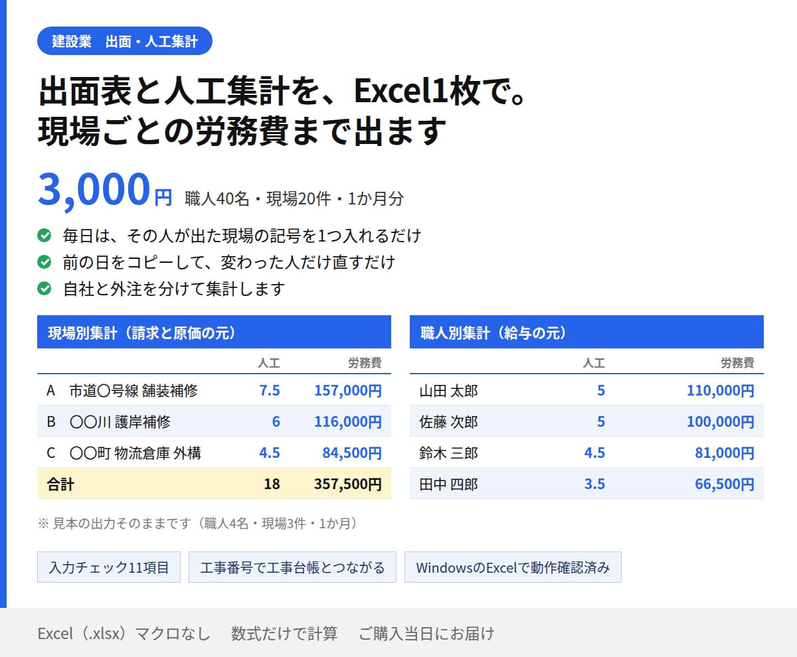This screenshot has width=797, height=657.
Task: Click the 合計 row label
Action: (x=60, y=484)
